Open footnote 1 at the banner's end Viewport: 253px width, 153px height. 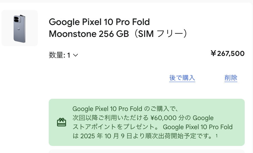(x=217, y=135)
